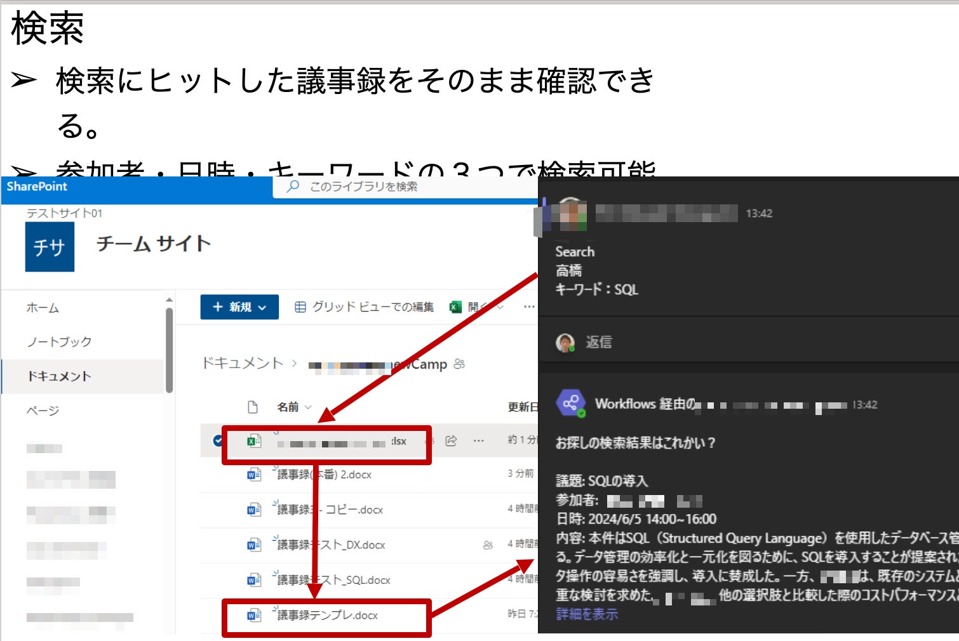Click 詳細を表示 link in Teams message
The image size is (959, 641).
(587, 614)
